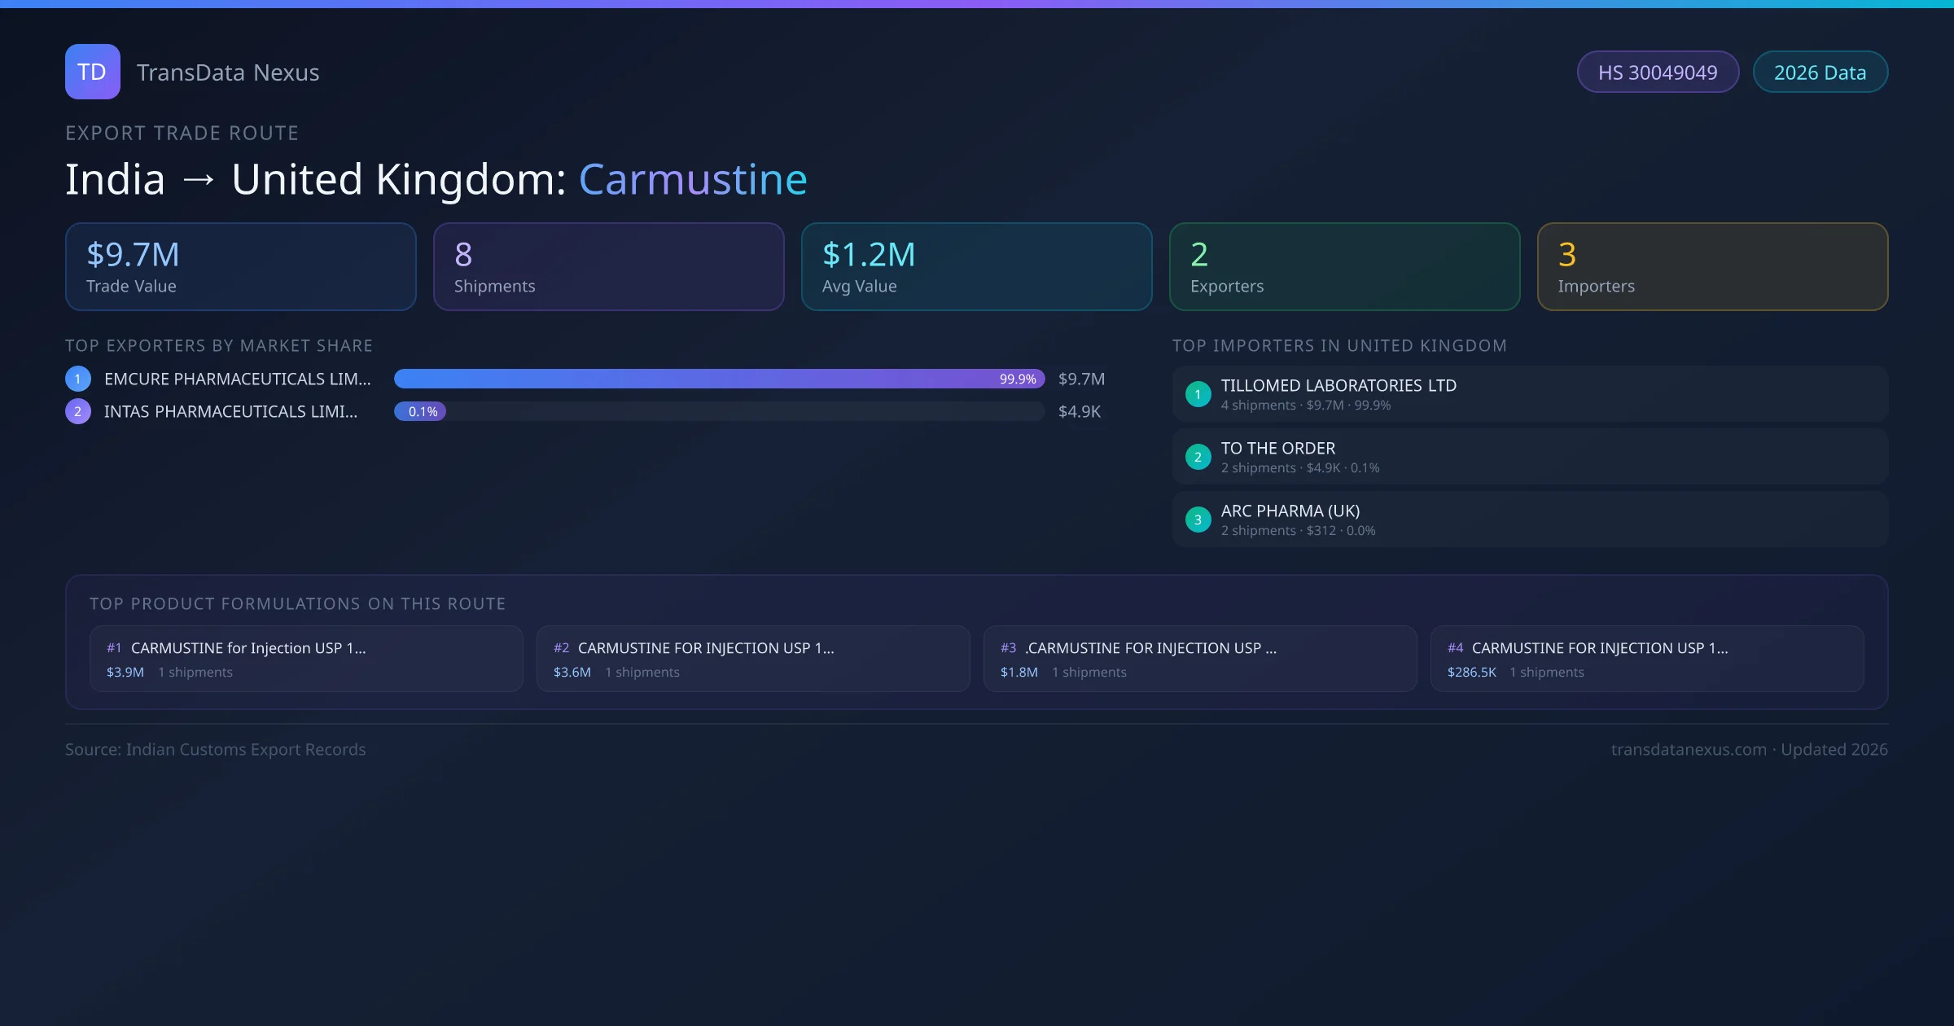Screen dimensions: 1954x1026
Task: Click green rank 2 badge for To The Order
Action: pyautogui.click(x=1198, y=457)
